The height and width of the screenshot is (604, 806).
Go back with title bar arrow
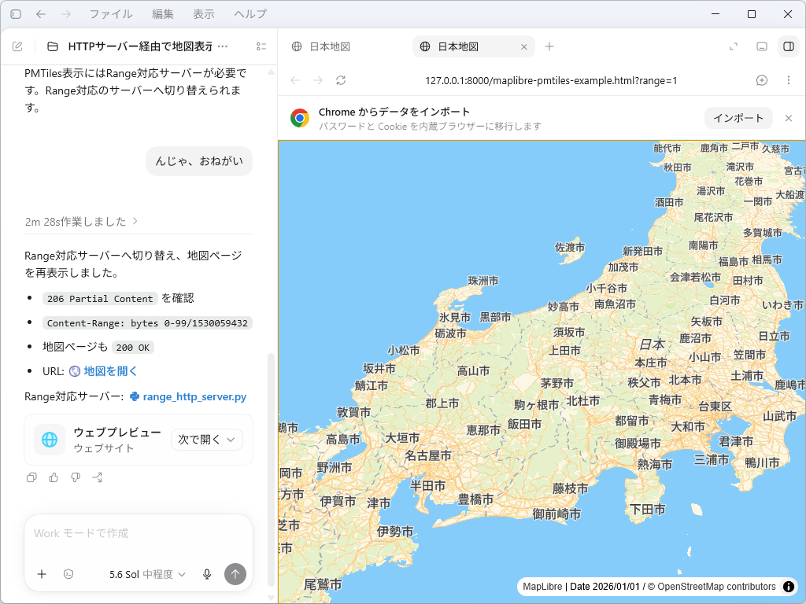(x=41, y=14)
